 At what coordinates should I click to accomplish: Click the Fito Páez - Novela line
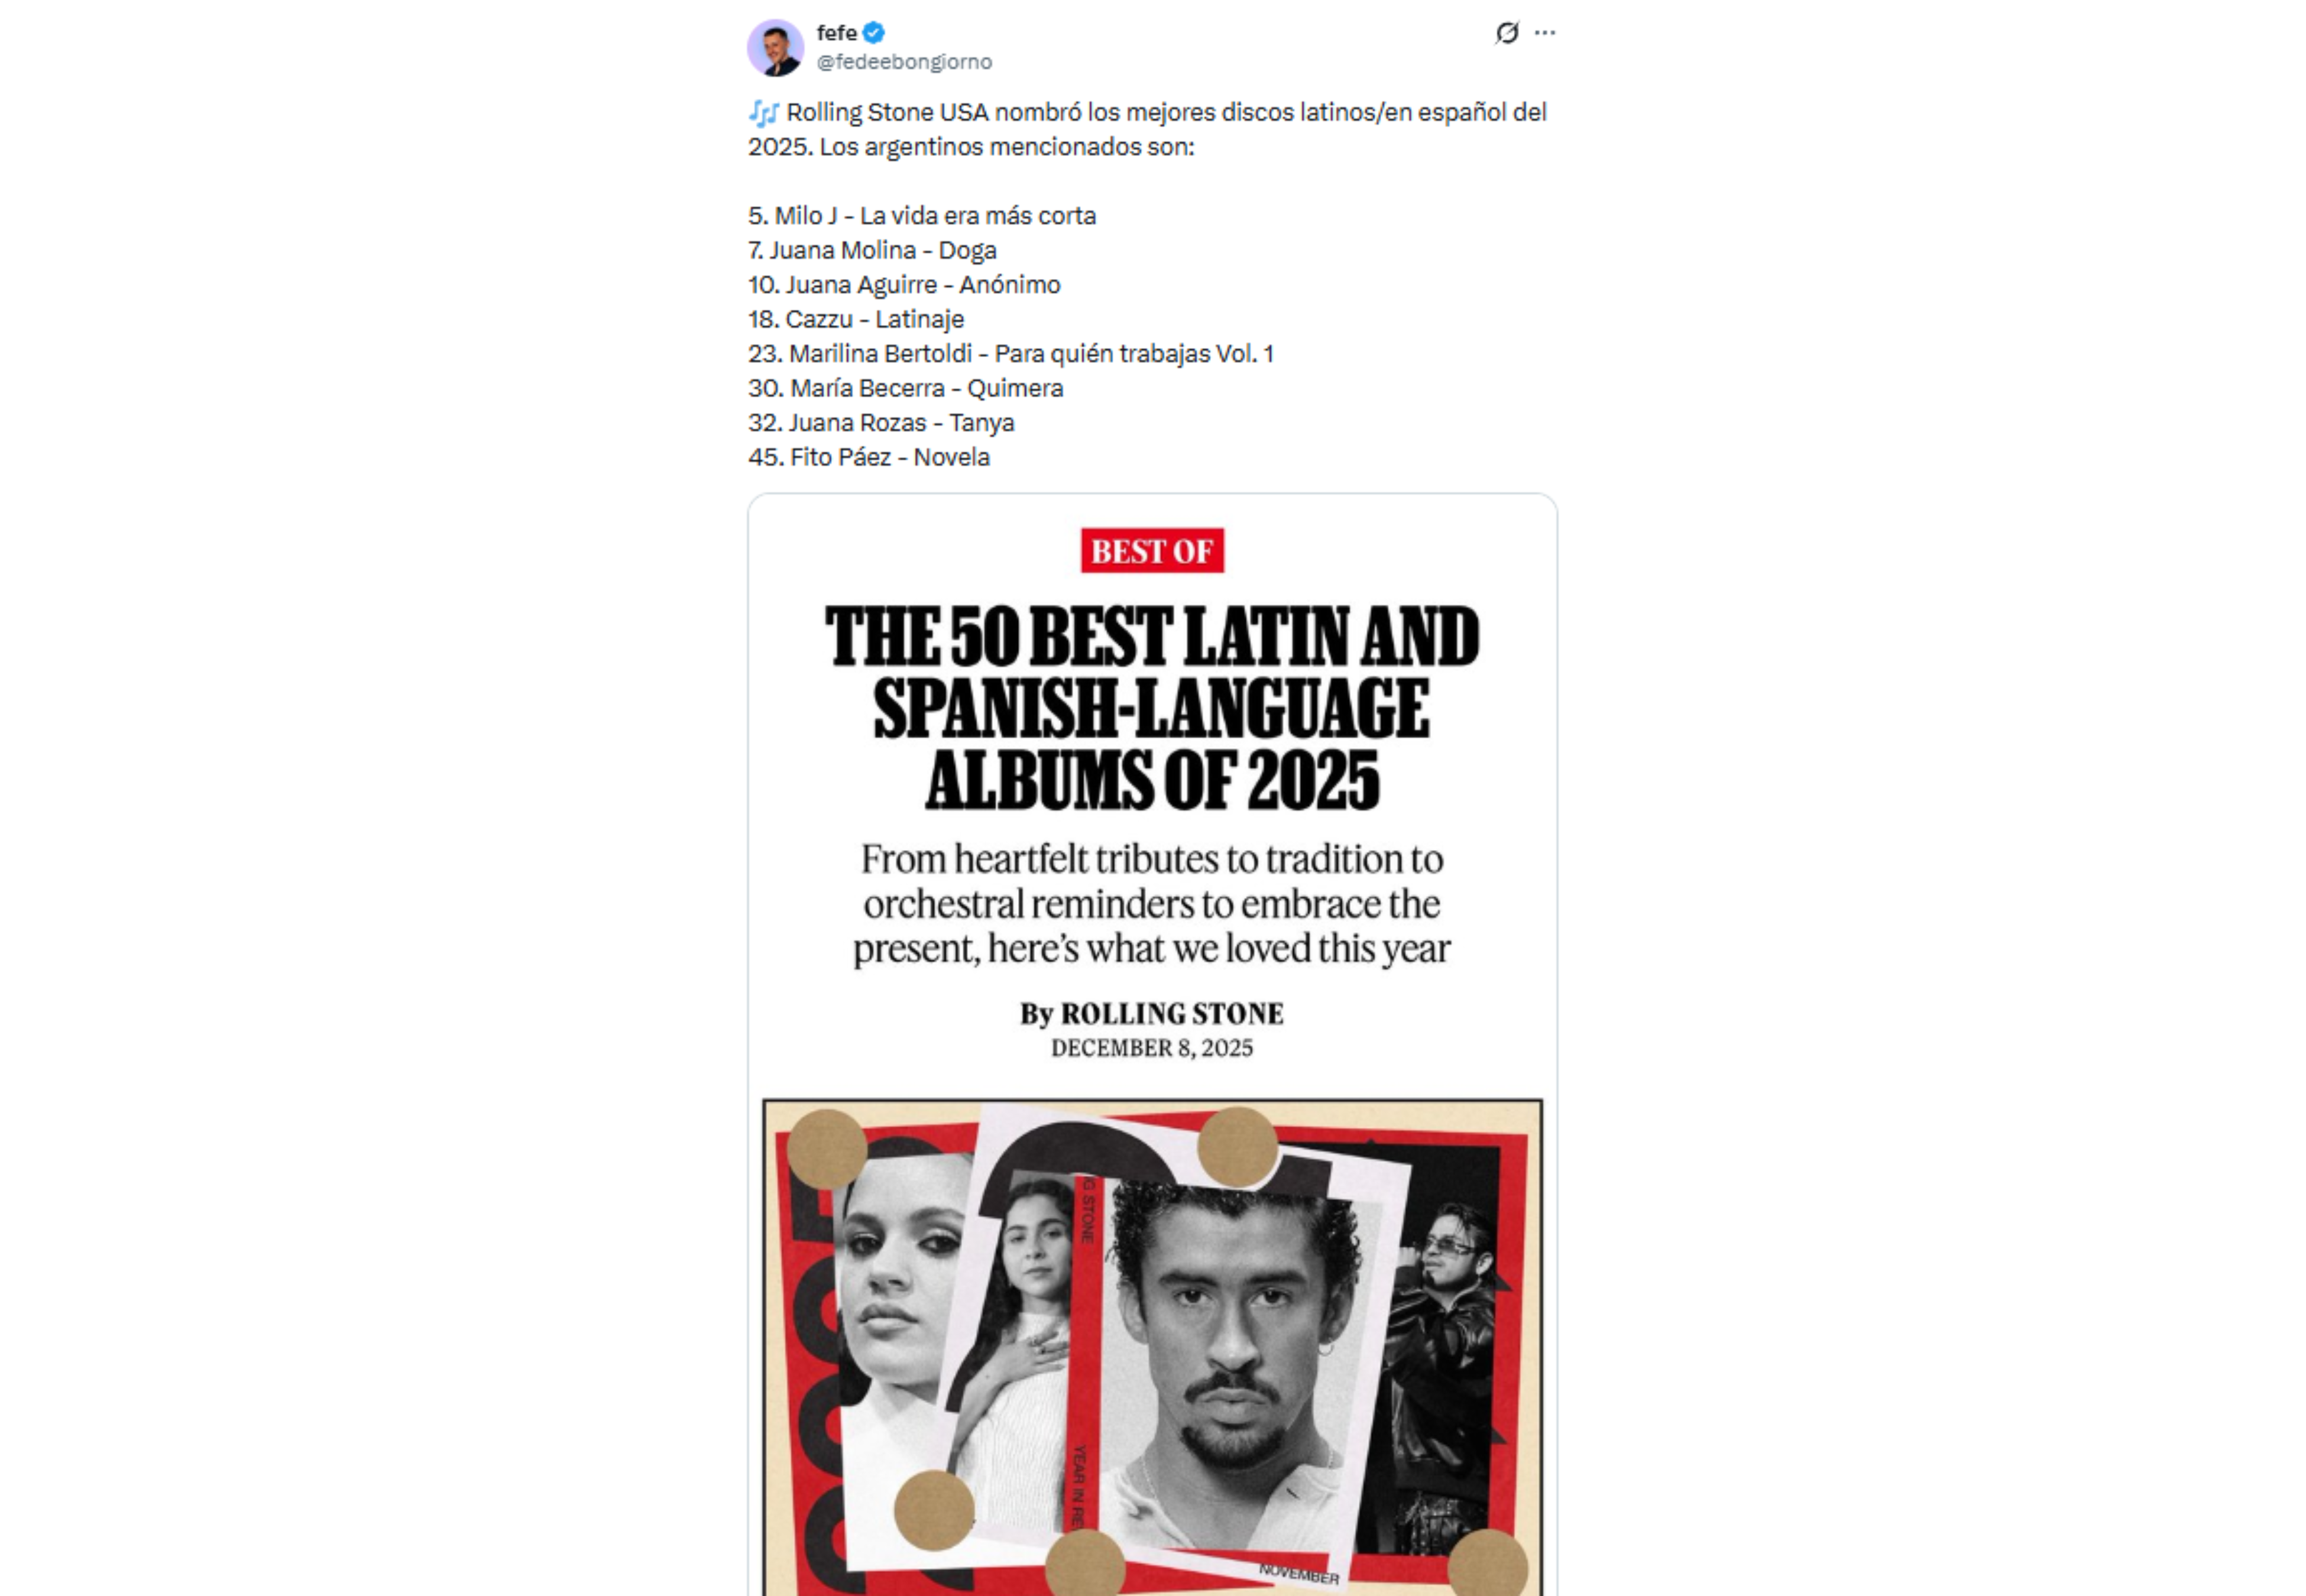tap(869, 457)
